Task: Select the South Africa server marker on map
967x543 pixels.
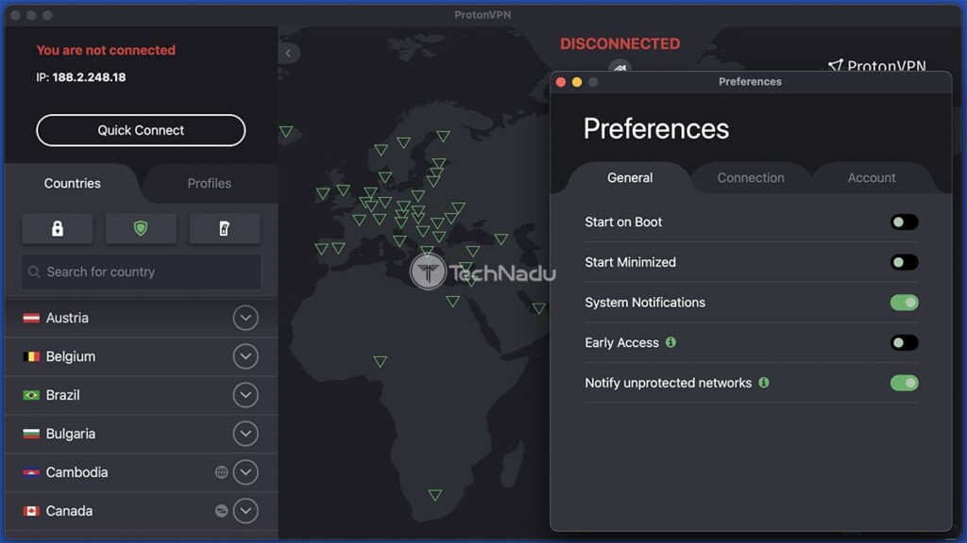Action: click(434, 495)
